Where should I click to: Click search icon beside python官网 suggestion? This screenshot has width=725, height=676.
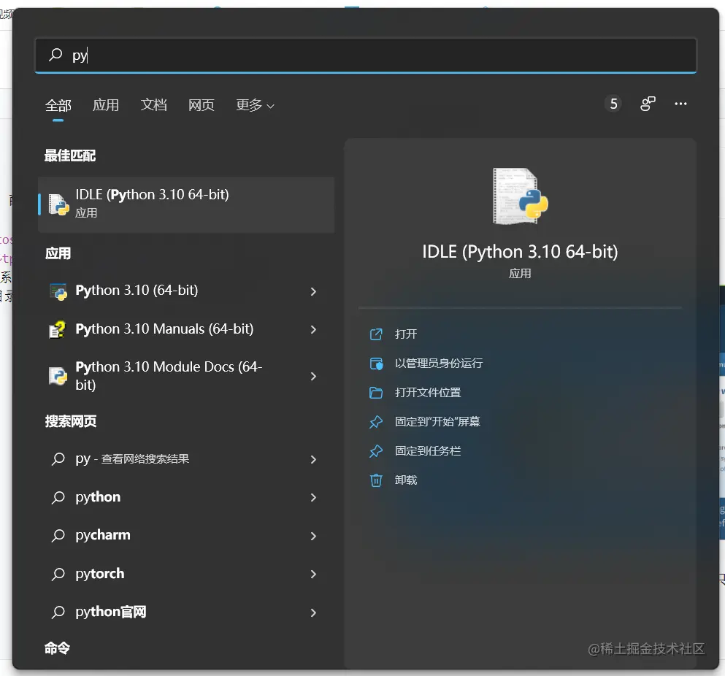[x=58, y=612]
